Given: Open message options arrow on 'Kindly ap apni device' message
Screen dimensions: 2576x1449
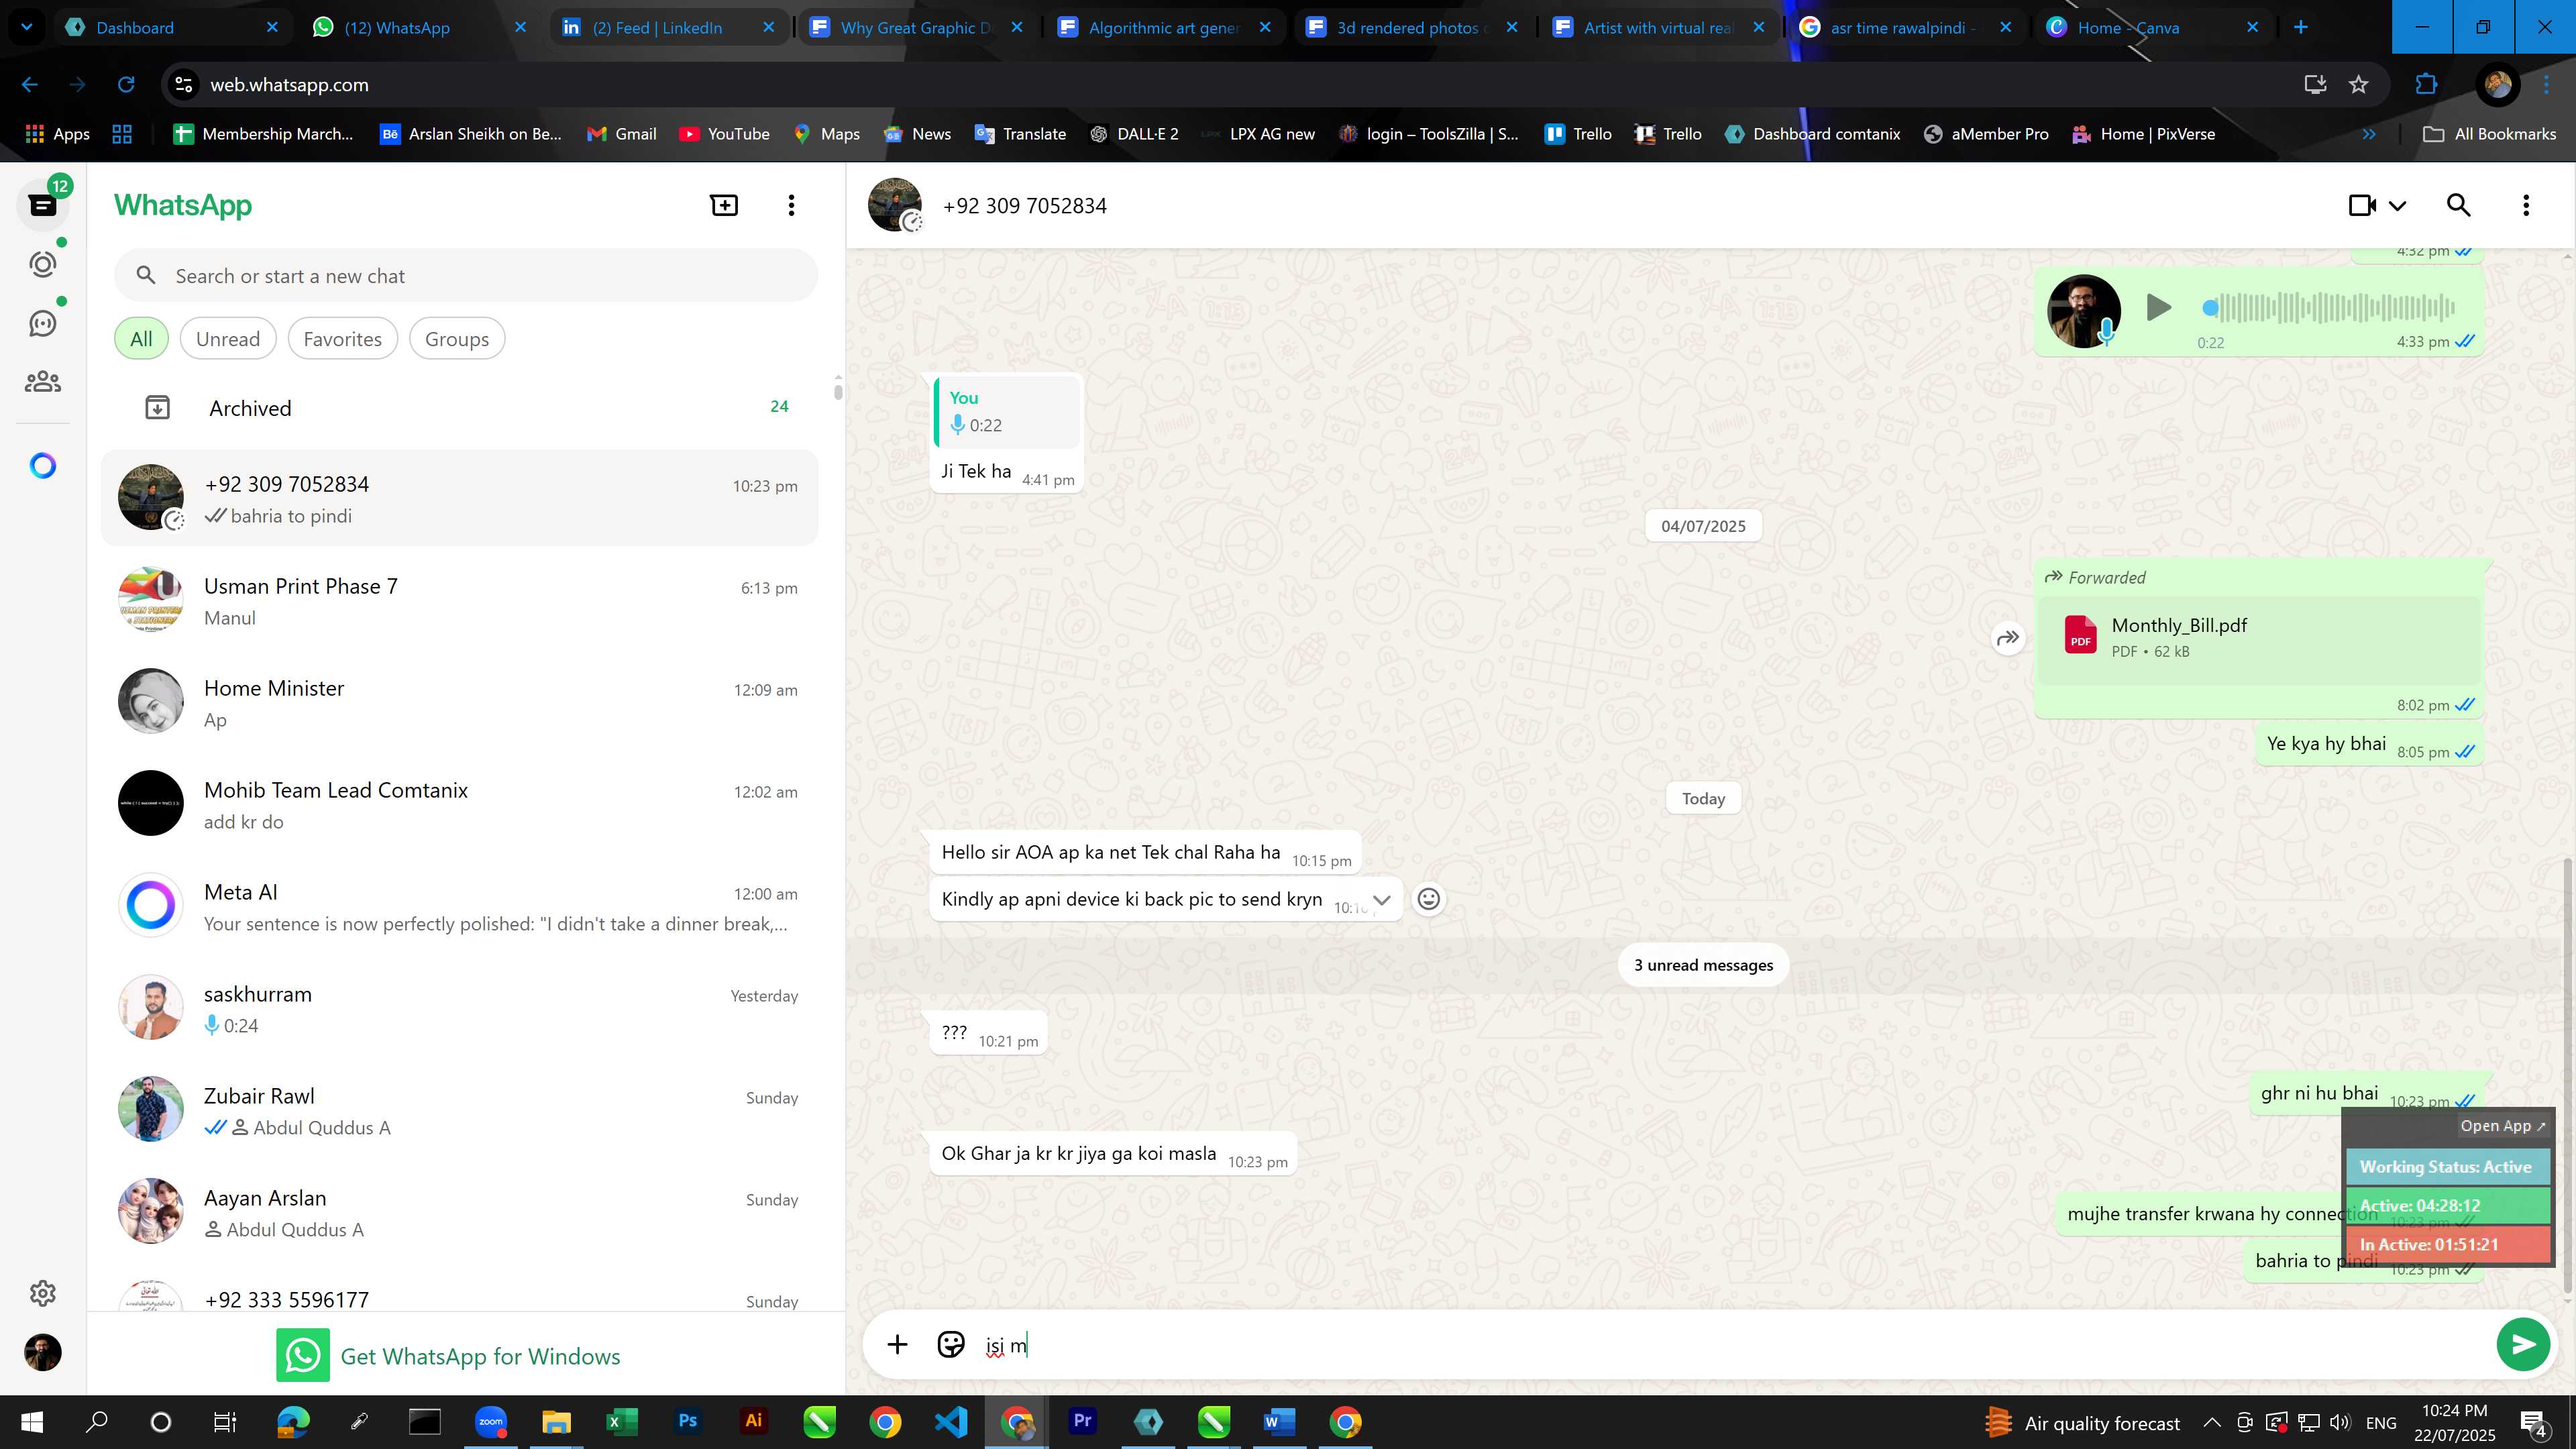Looking at the screenshot, I should coord(1381,899).
